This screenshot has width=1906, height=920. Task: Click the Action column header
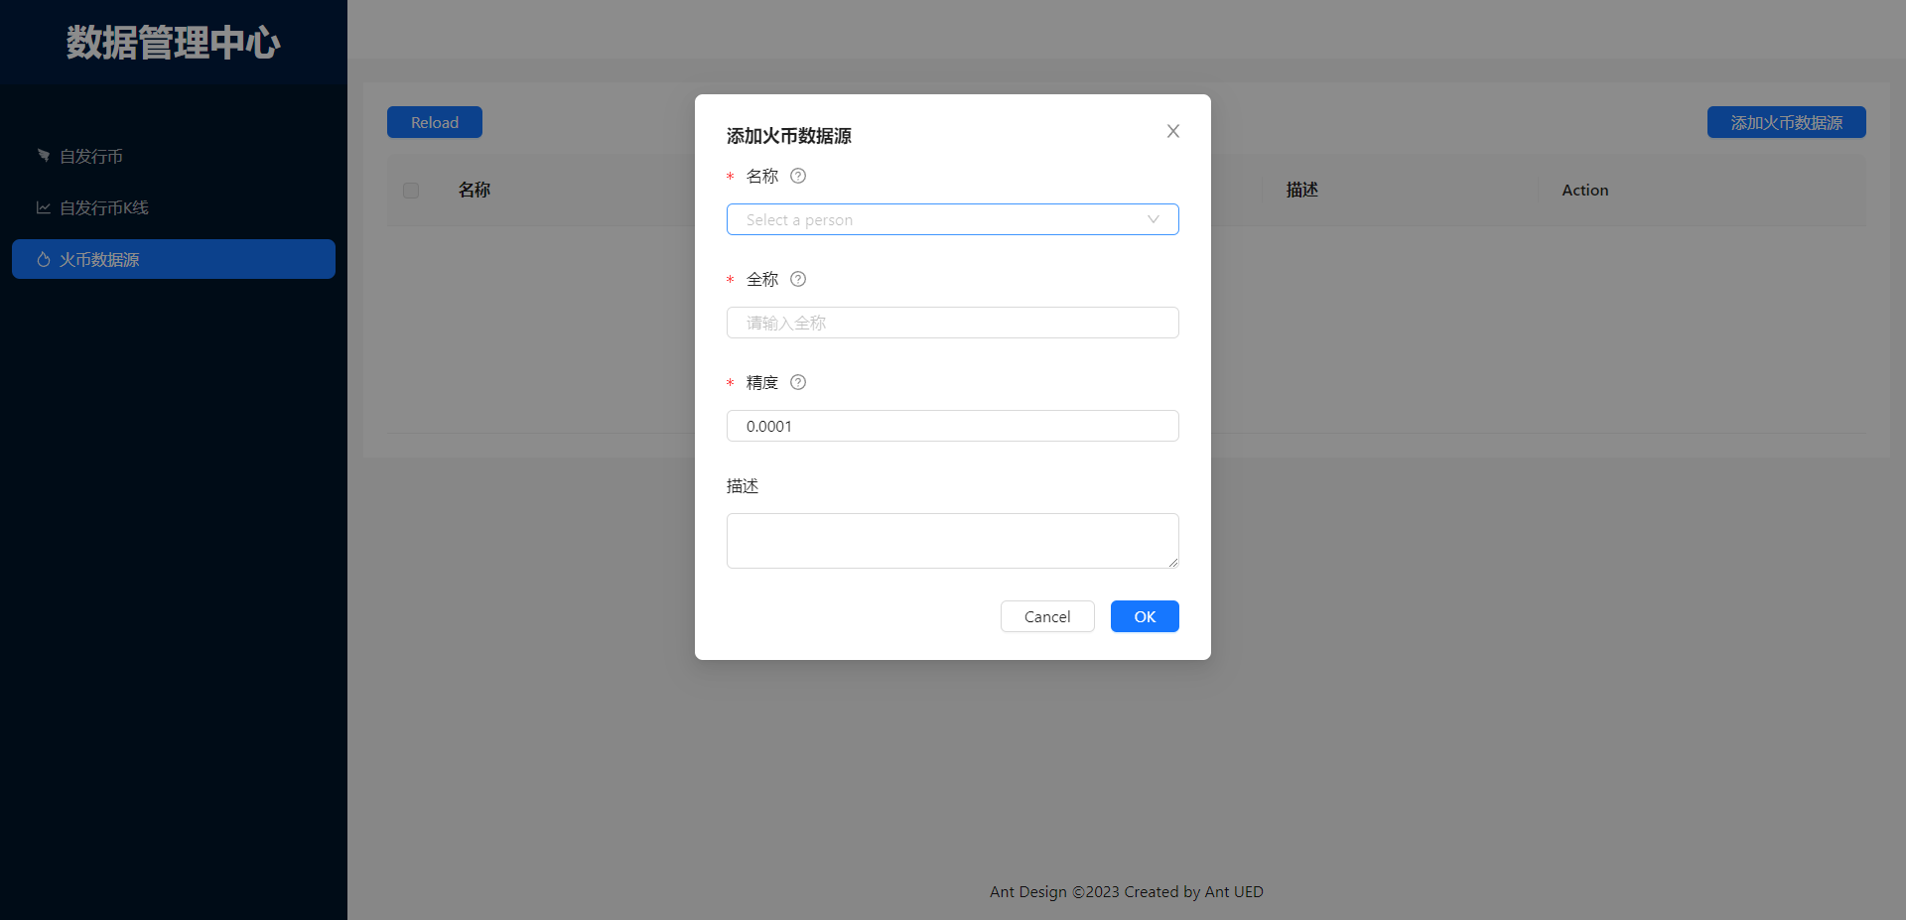pos(1584,190)
